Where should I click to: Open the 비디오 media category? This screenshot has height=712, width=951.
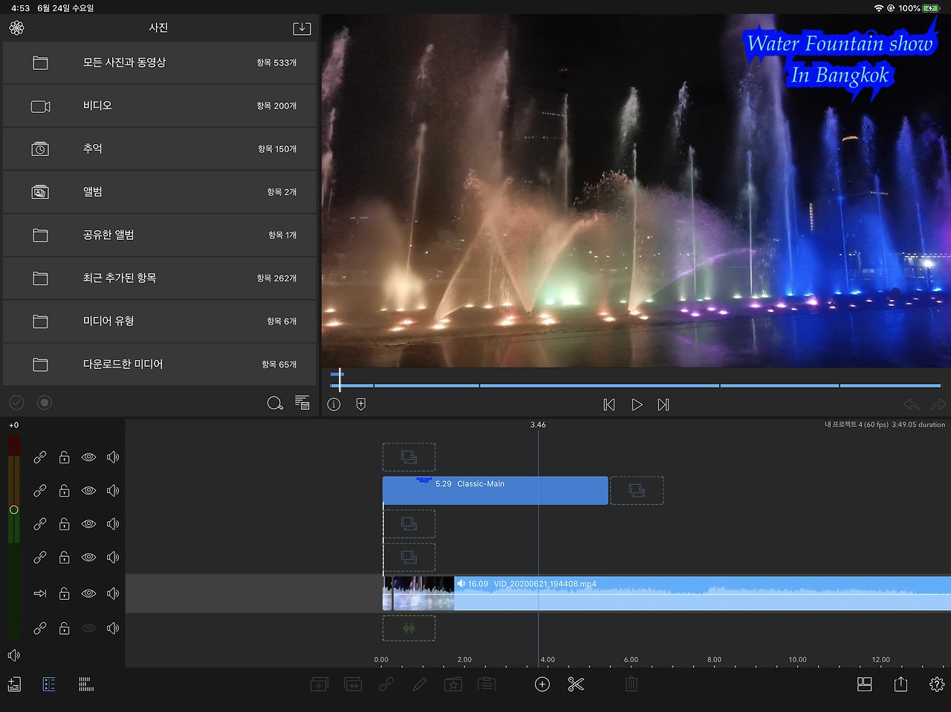pyautogui.click(x=160, y=106)
